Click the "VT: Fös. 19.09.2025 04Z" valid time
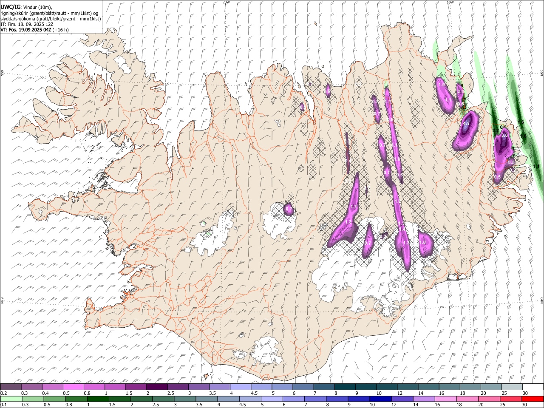The height and width of the screenshot is (408, 544). pyautogui.click(x=26, y=30)
